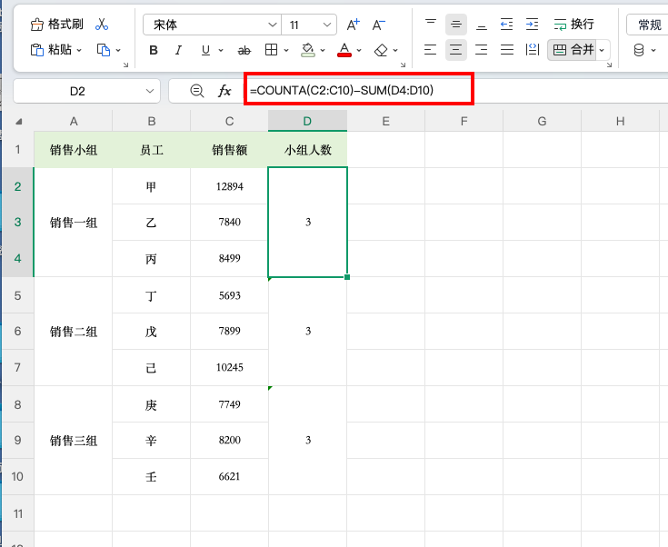Open the font size box showing 11

(x=309, y=25)
